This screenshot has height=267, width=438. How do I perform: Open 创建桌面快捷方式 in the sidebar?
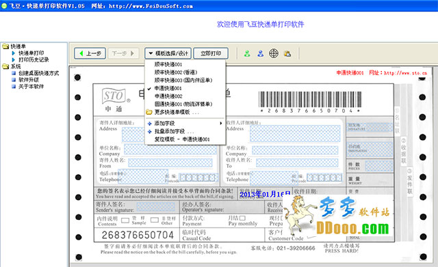point(38,73)
